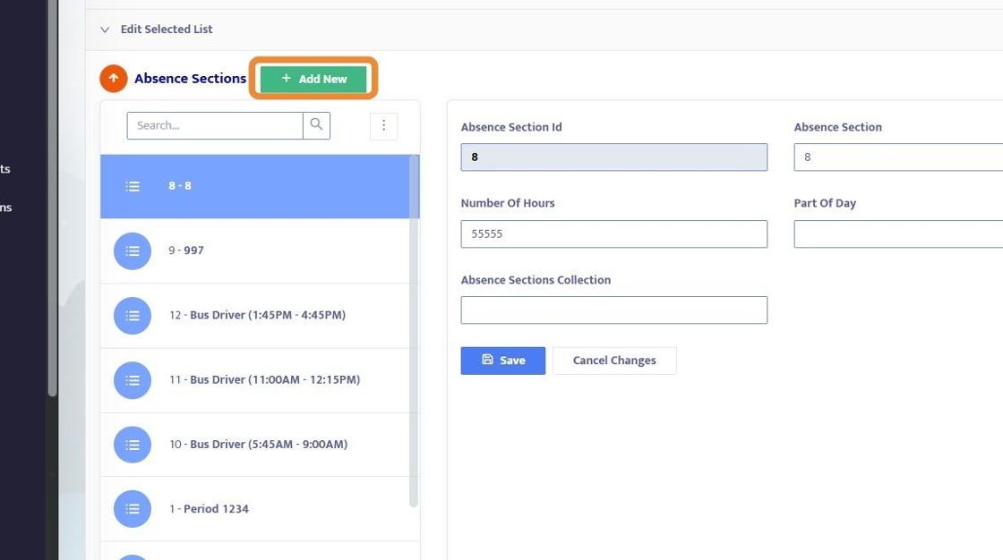Click the Absence Sections Collection field
The height and width of the screenshot is (560, 1003).
(x=614, y=310)
